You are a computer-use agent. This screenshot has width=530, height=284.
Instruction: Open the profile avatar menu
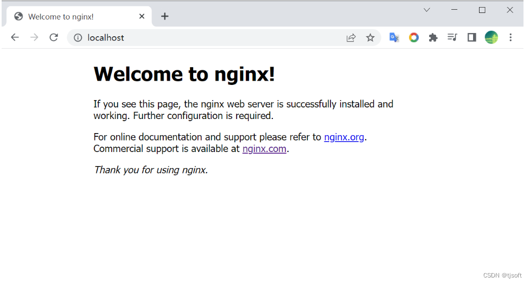pyautogui.click(x=491, y=37)
